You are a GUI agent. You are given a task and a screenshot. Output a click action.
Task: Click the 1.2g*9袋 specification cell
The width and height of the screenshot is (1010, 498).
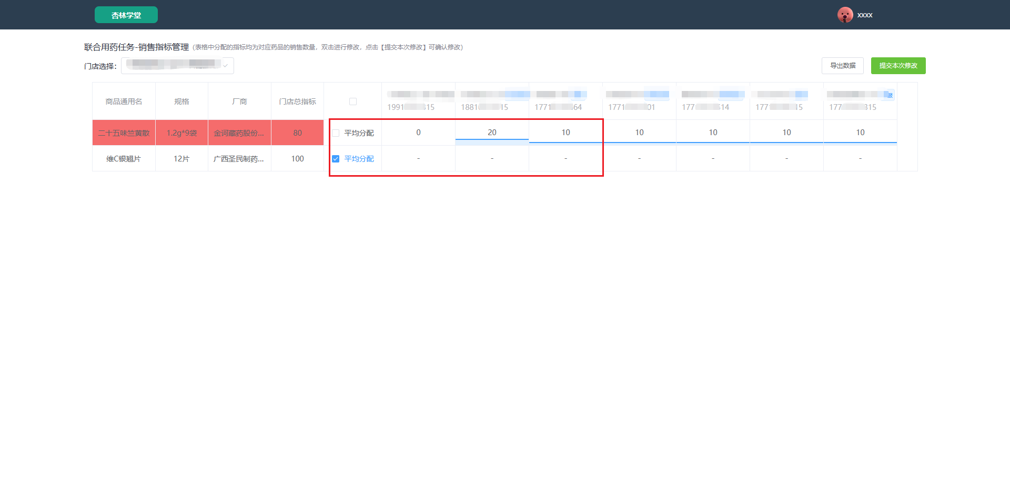181,133
